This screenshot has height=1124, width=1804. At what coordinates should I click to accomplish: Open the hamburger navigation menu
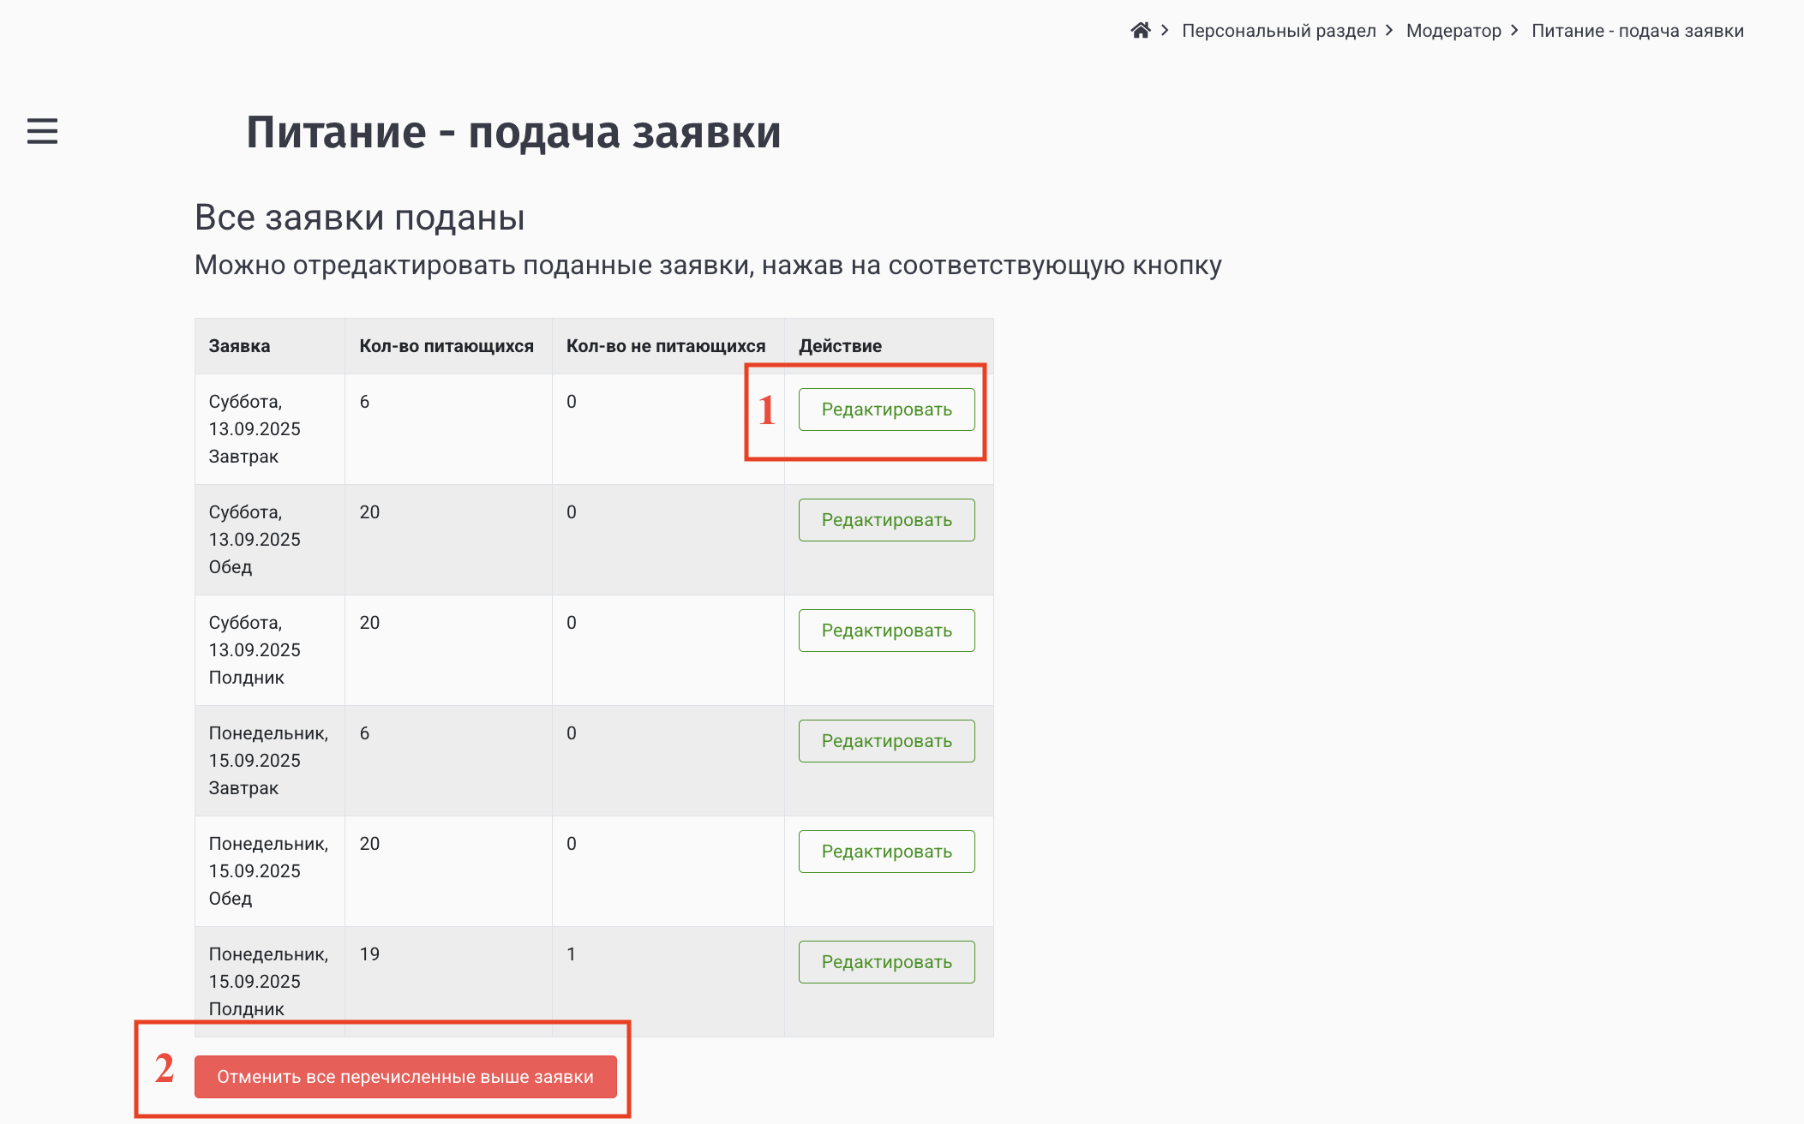tap(41, 132)
